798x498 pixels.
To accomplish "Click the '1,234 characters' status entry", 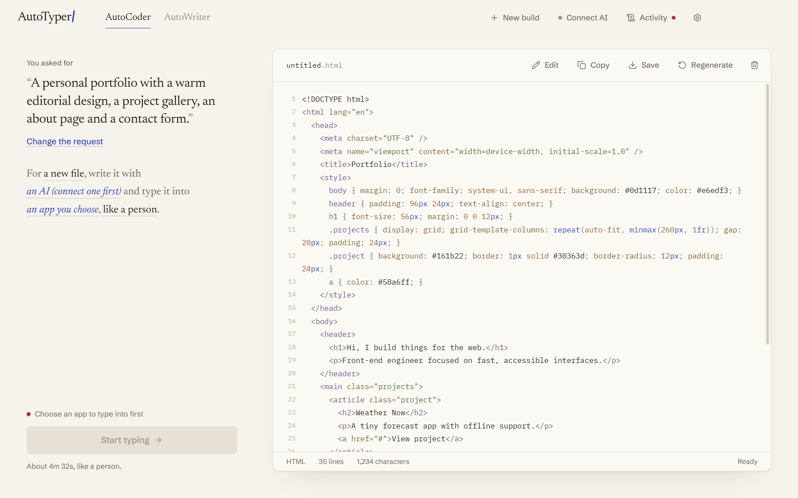I will tap(383, 462).
